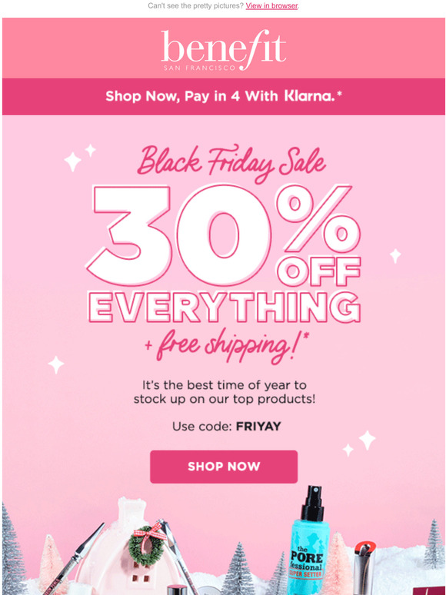Click the Klarna brand wordmark

310,96
